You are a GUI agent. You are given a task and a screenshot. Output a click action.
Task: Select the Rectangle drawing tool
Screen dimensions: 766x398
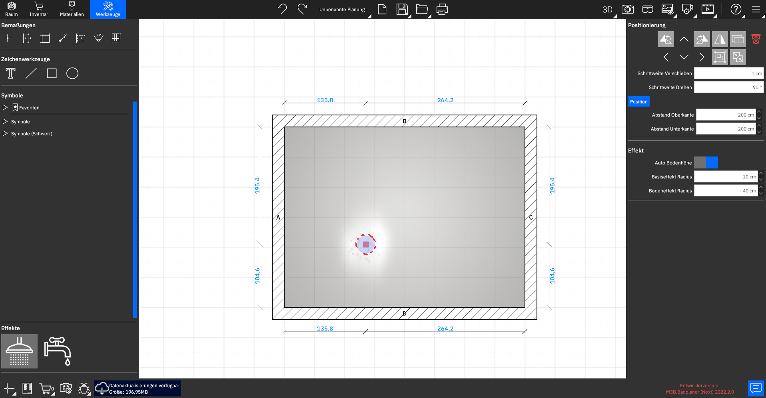pos(52,73)
